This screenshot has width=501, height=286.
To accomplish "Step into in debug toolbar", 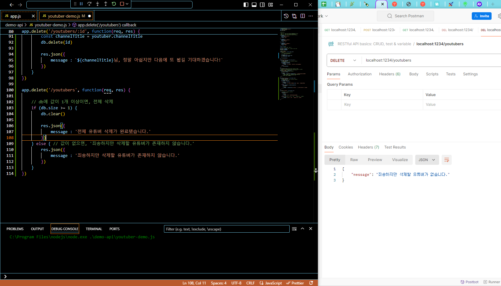I will tap(98, 4).
